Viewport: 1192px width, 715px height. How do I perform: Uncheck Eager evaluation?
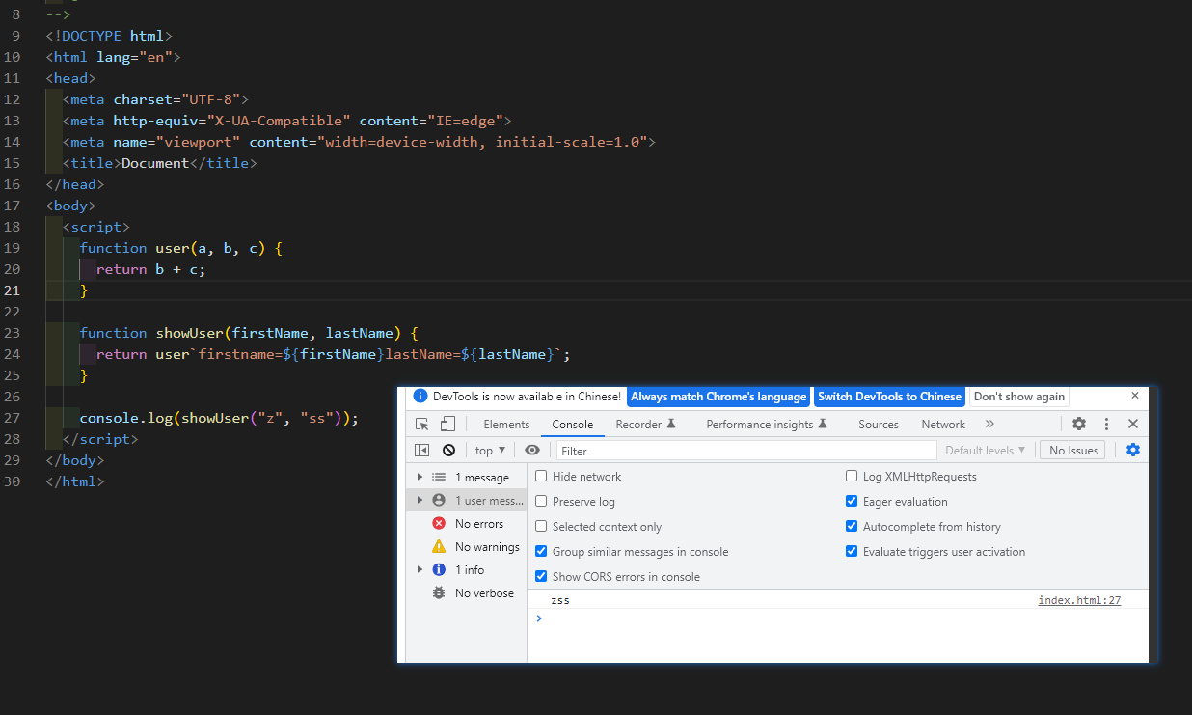(x=852, y=501)
